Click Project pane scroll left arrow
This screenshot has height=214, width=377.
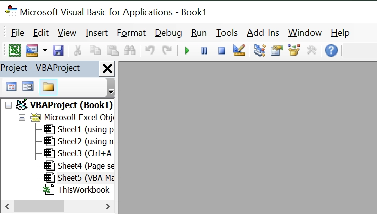pyautogui.click(x=7, y=206)
